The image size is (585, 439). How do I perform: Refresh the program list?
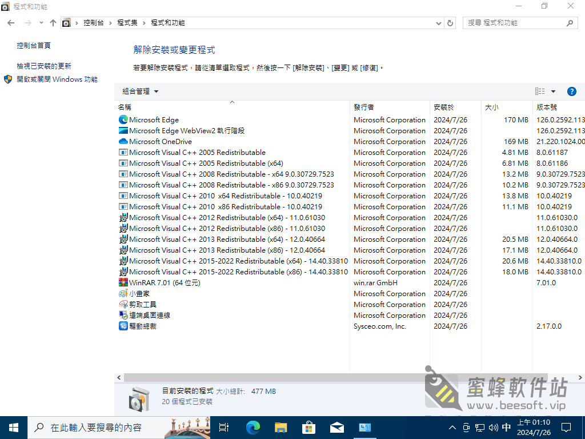(x=450, y=23)
